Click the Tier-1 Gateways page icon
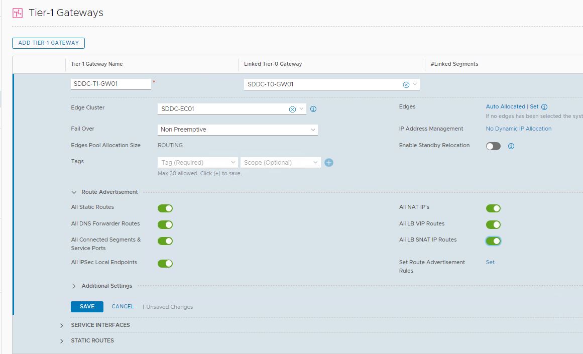This screenshot has height=354, width=583. pyautogui.click(x=18, y=13)
